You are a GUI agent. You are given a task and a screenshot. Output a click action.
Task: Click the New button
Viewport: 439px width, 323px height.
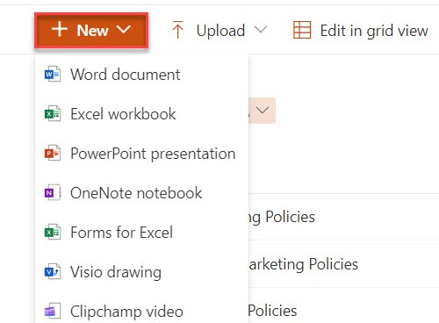91,31
